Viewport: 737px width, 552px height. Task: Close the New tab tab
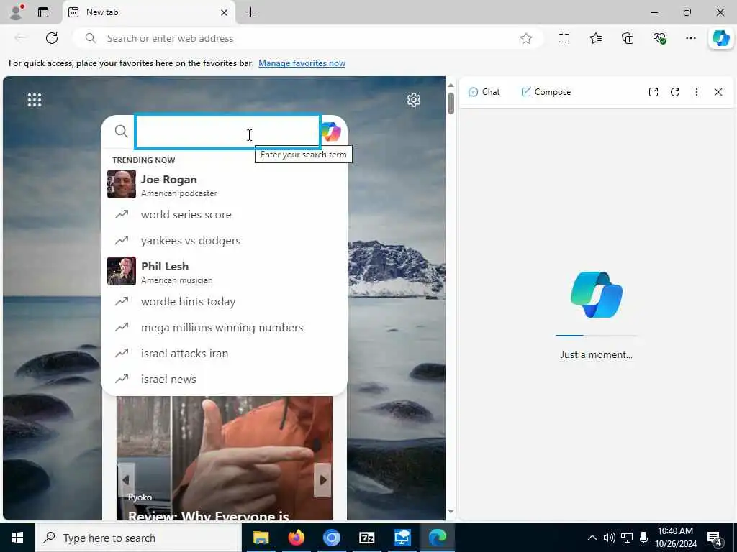click(225, 13)
